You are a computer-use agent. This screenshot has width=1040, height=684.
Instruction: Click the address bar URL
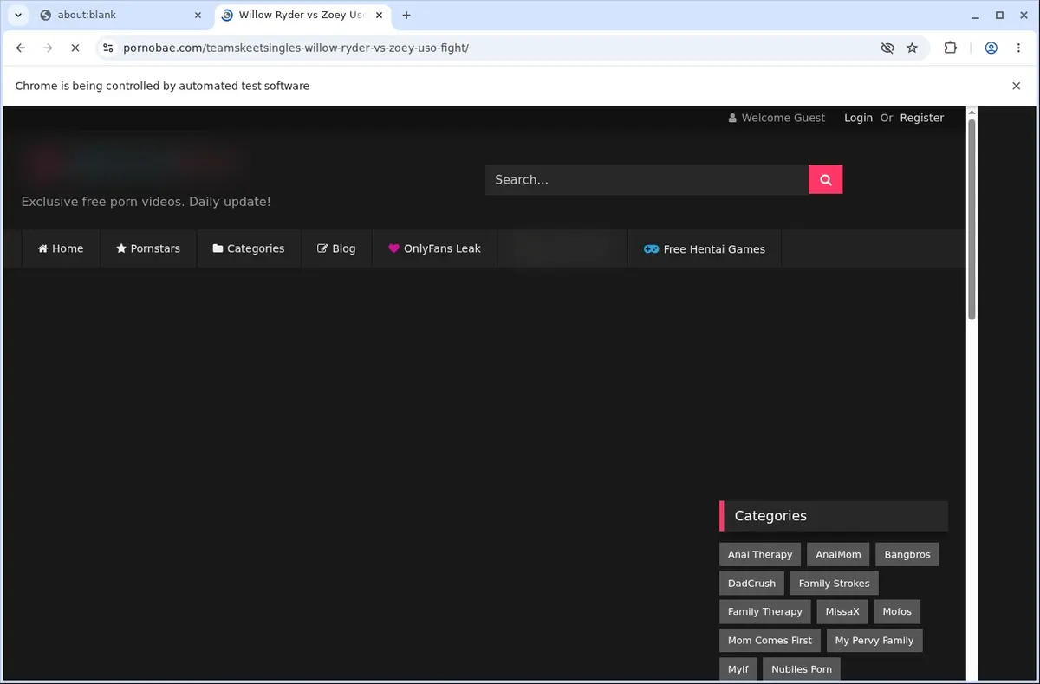[296, 48]
